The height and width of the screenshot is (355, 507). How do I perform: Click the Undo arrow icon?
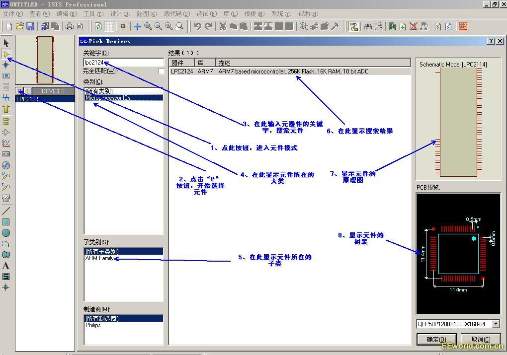click(197, 26)
